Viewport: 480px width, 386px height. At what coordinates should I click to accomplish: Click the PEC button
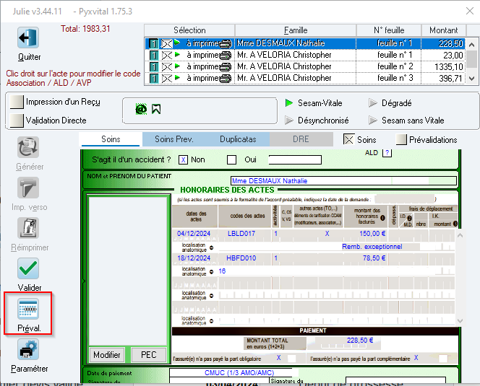[149, 355]
